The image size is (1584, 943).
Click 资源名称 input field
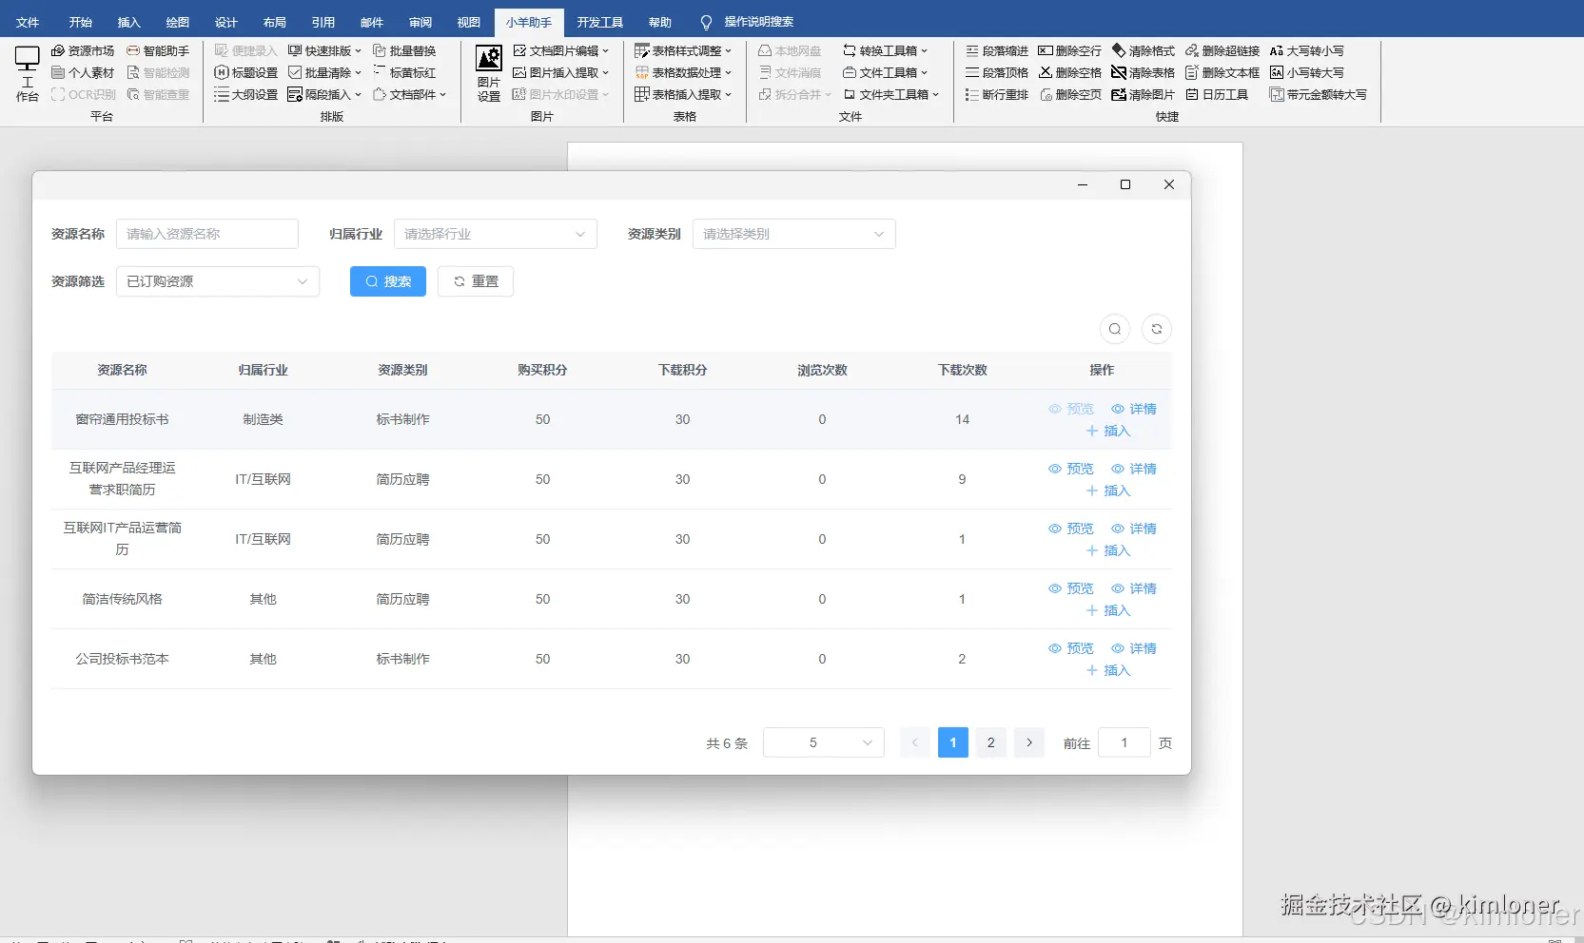click(207, 234)
